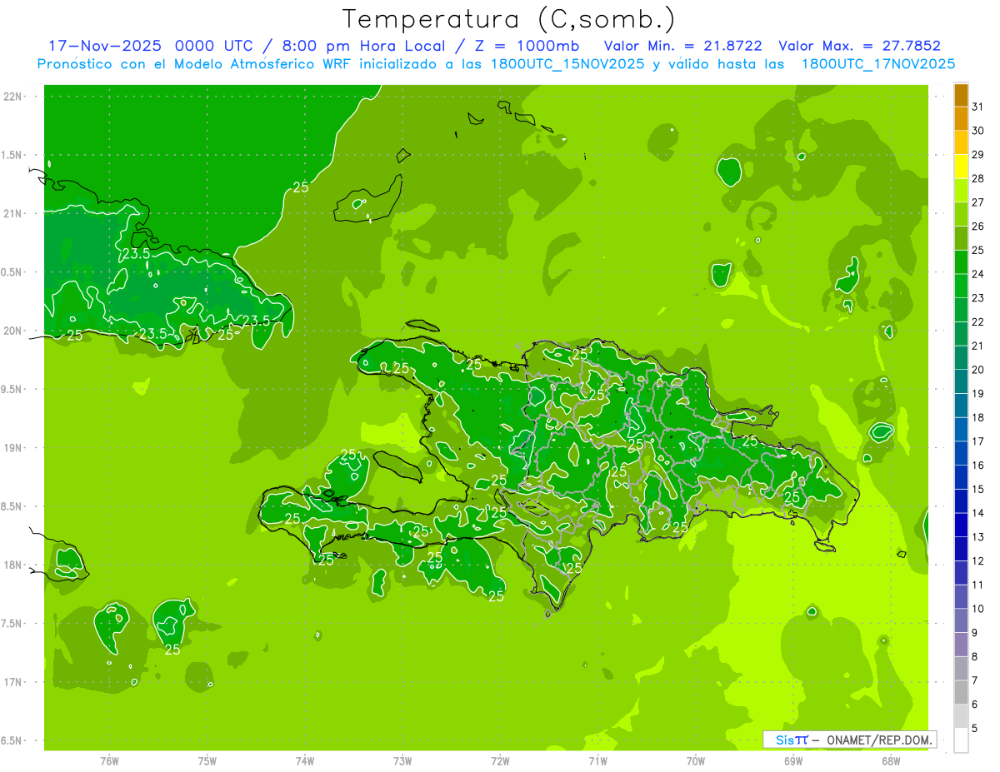Click the "20N" latitude axis label

13,331
